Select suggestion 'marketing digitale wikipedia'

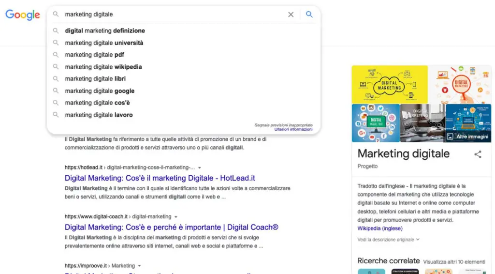(184, 67)
